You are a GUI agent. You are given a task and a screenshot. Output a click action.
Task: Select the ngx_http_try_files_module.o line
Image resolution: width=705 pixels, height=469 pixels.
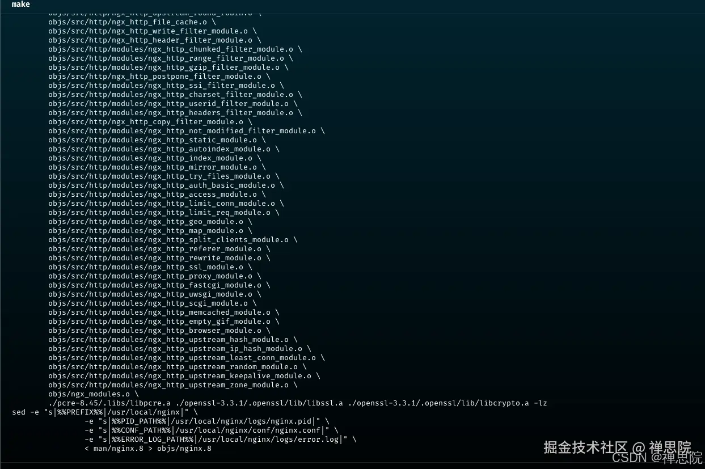tap(163, 176)
